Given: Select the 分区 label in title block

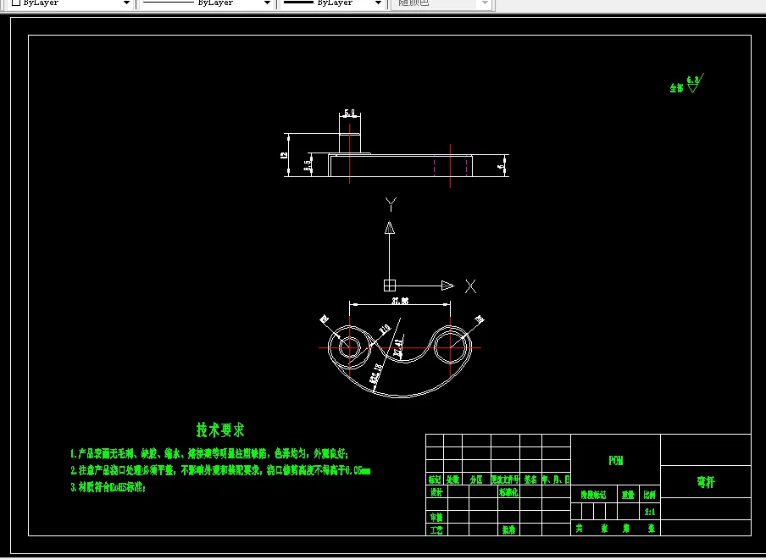Looking at the screenshot, I should pos(476,480).
